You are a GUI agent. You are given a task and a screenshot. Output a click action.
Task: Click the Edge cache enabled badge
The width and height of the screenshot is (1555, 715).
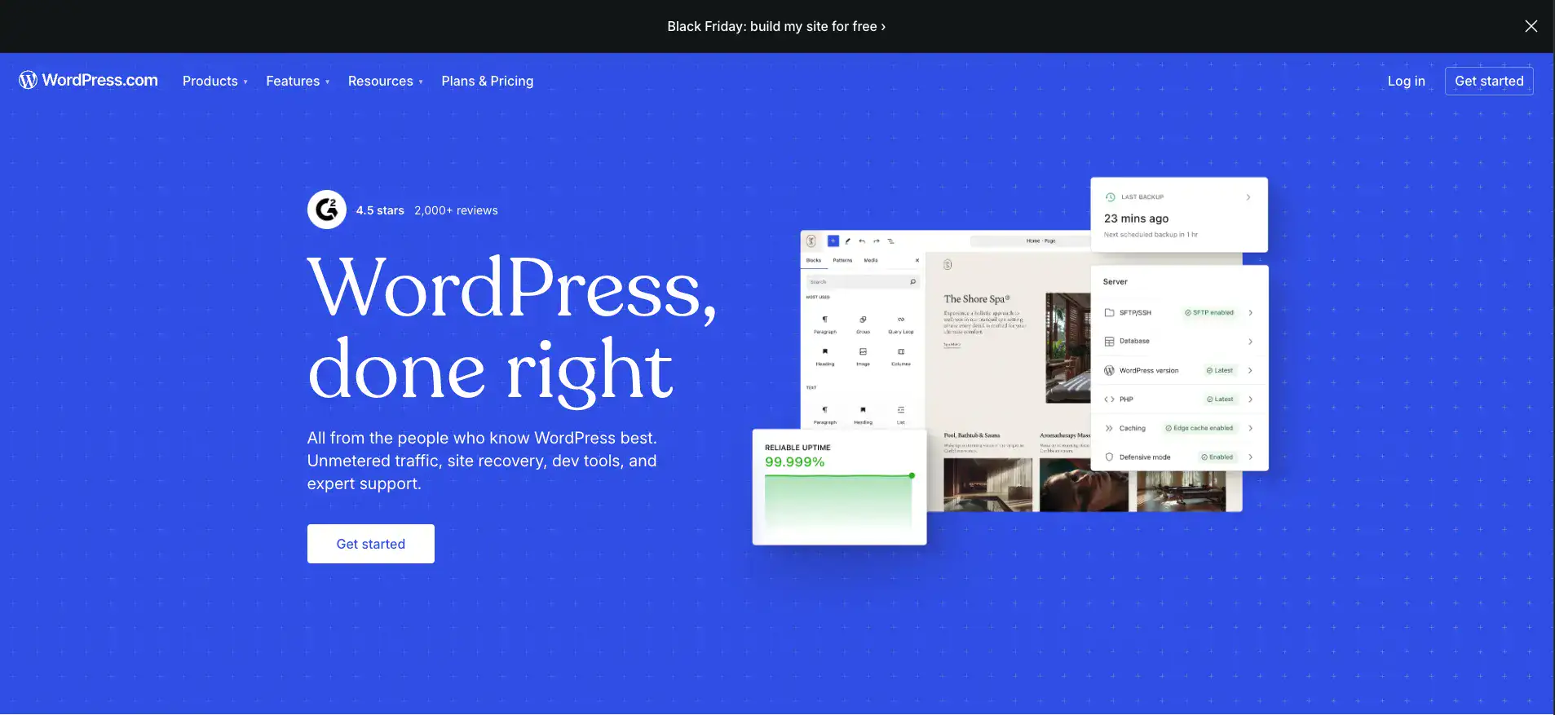pyautogui.click(x=1199, y=428)
